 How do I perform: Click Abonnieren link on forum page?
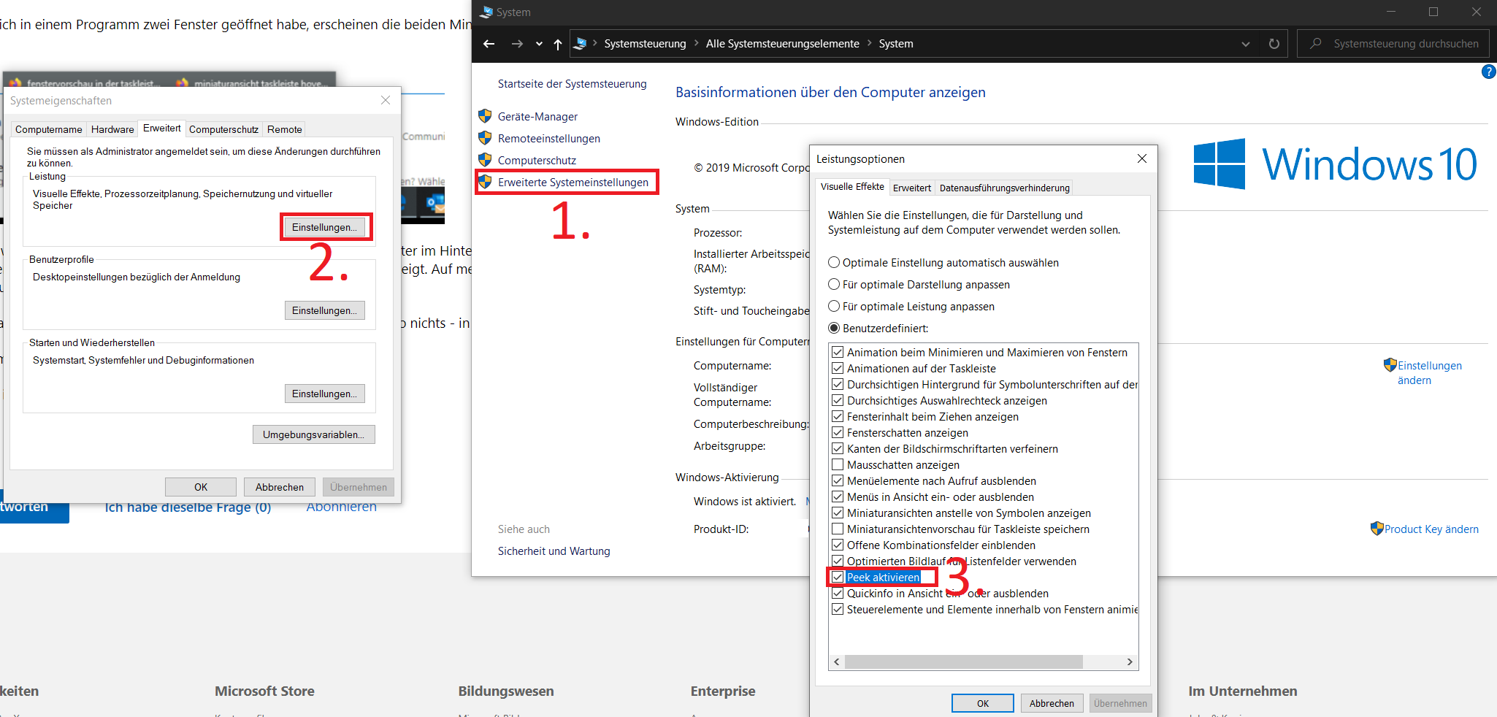tap(342, 508)
